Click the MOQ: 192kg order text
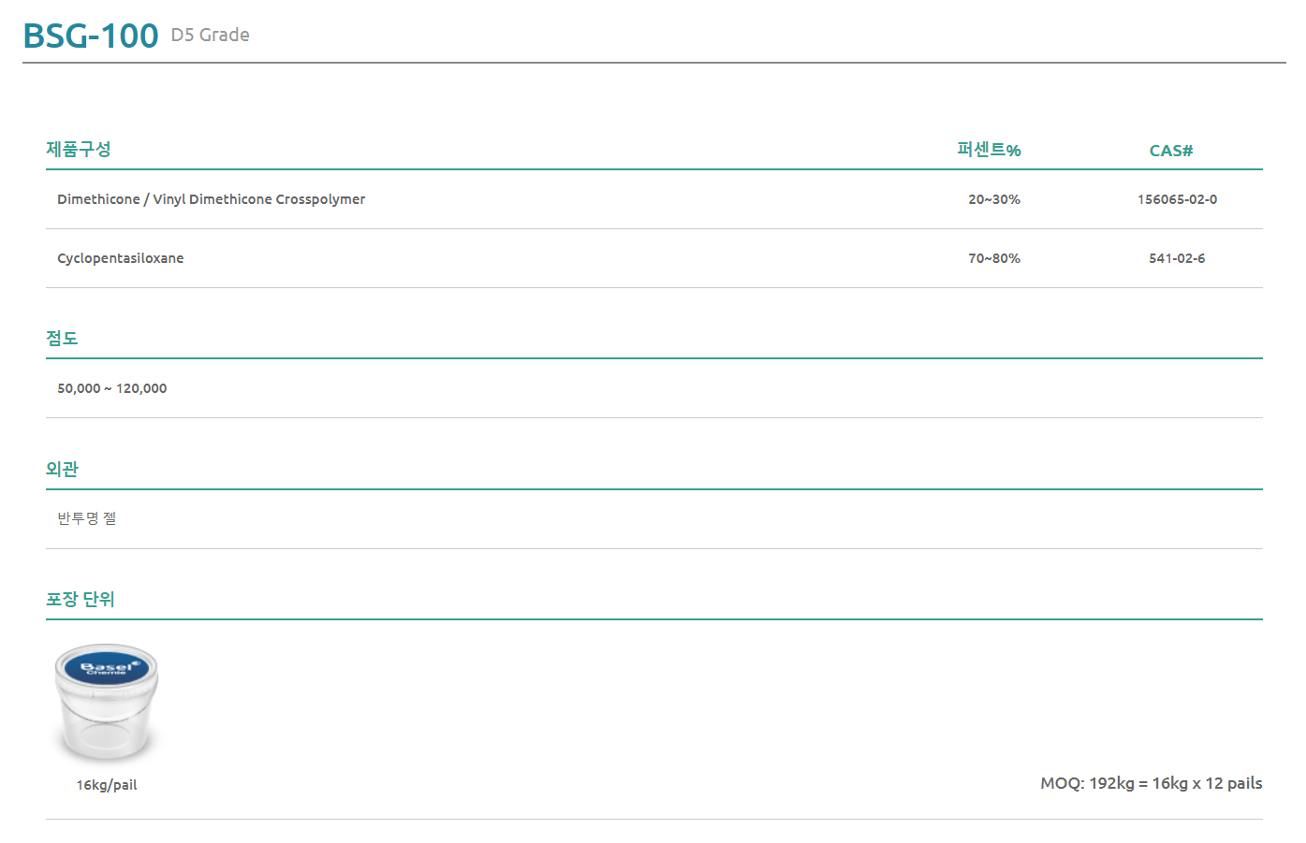The height and width of the screenshot is (843, 1306). point(1152,783)
